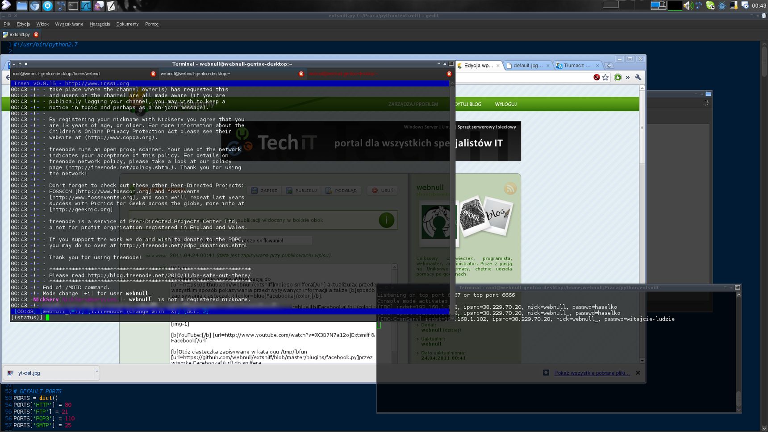This screenshot has height=432, width=768.
Task: Click the volume speaker icon in the system tray
Action: (x=688, y=5)
